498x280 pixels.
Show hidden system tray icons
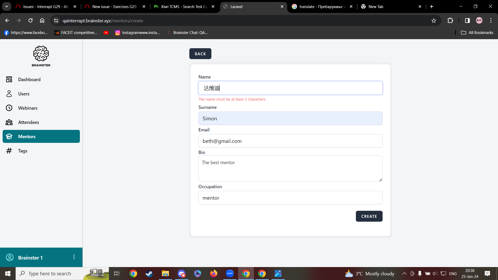pyautogui.click(x=404, y=274)
